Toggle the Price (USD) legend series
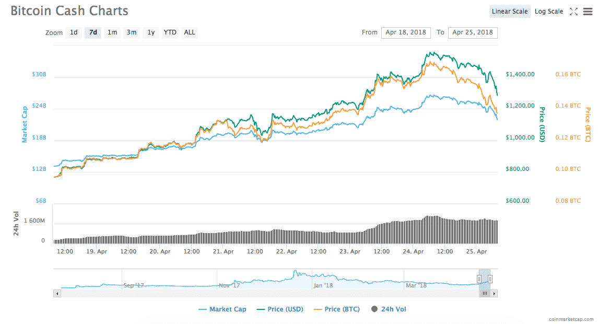The image size is (598, 324). [x=280, y=309]
